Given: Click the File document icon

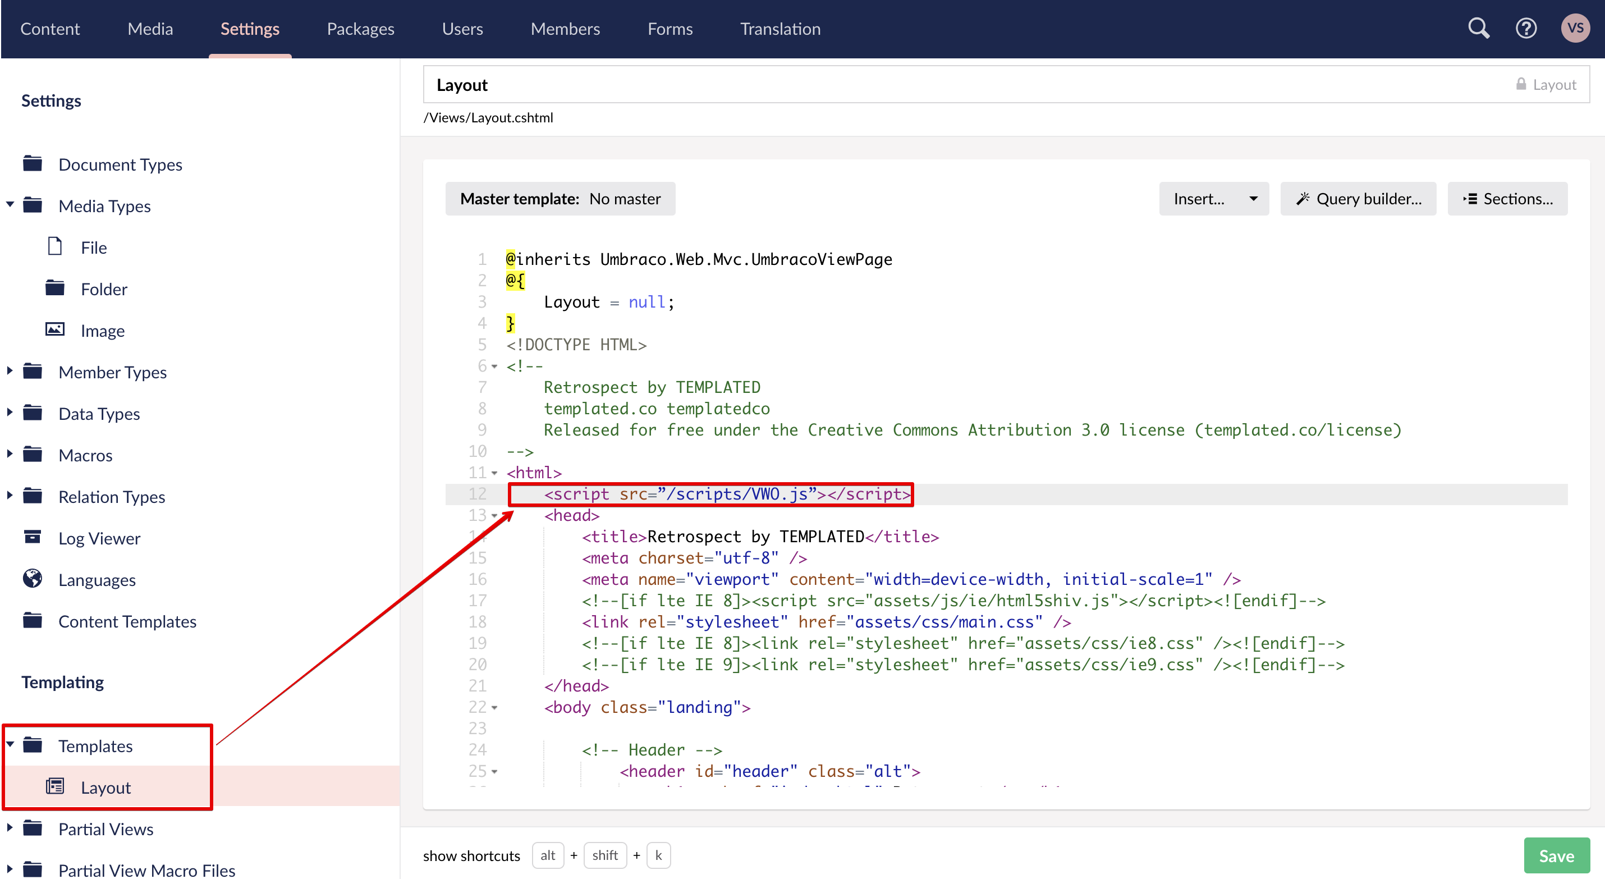Looking at the screenshot, I should [55, 246].
